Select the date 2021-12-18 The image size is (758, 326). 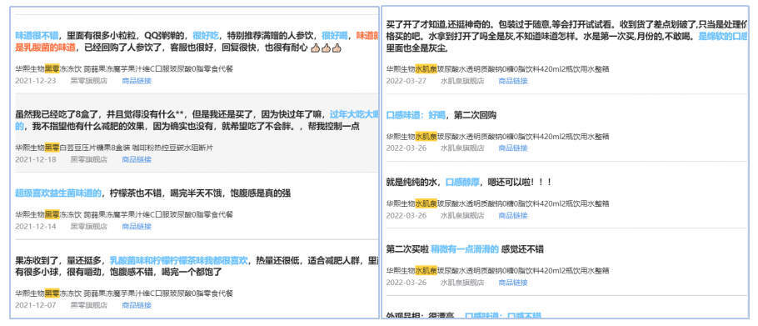coord(36,159)
